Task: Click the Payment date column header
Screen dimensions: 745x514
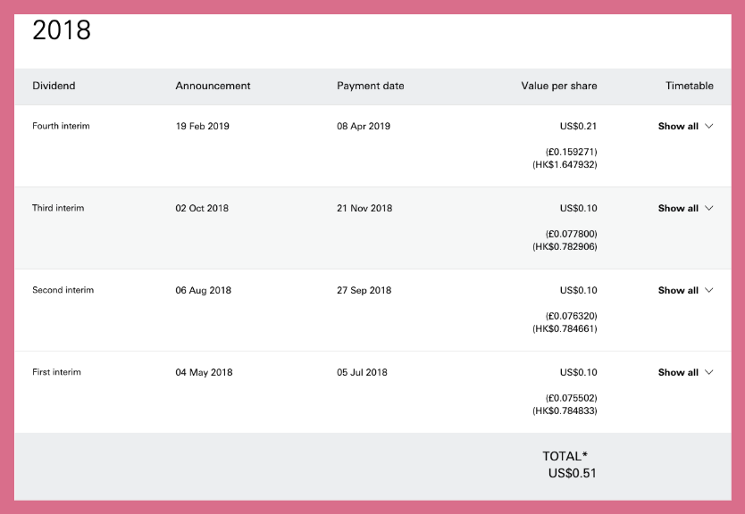Action: tap(371, 86)
